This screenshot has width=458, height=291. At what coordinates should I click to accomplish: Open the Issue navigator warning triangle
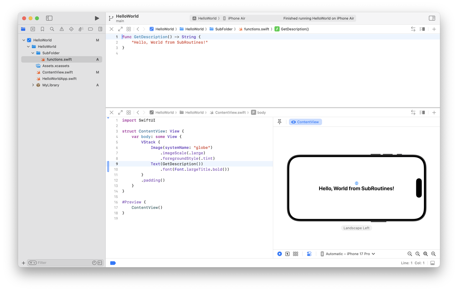[62, 29]
